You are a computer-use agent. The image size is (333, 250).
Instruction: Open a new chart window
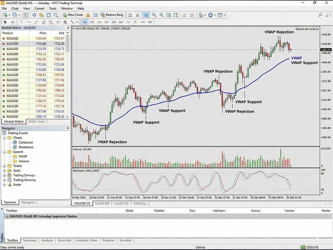point(5,15)
